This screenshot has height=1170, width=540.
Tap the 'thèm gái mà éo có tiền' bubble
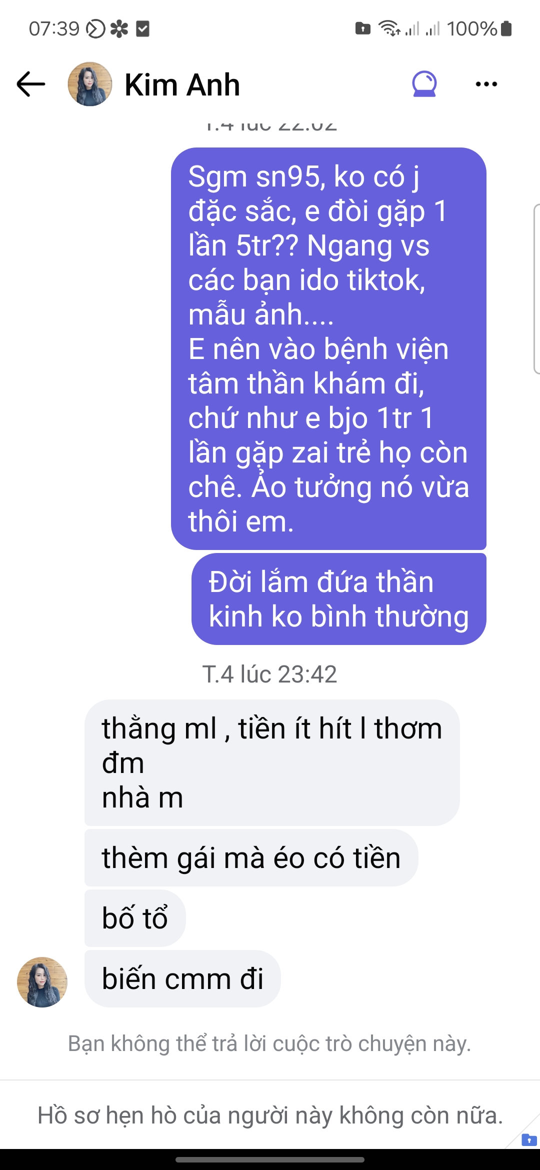pyautogui.click(x=251, y=858)
